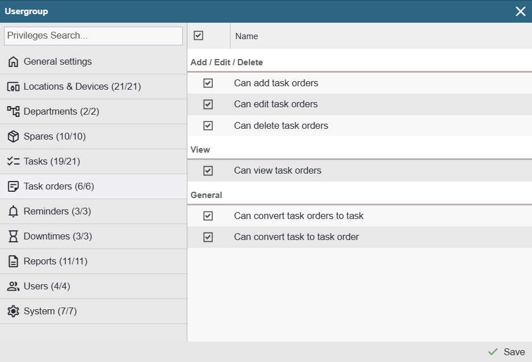Click the Reminders bell icon

point(13,212)
